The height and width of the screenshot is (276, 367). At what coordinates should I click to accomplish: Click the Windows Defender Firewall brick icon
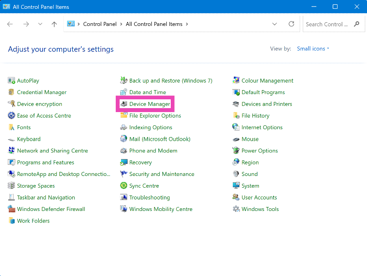click(11, 209)
